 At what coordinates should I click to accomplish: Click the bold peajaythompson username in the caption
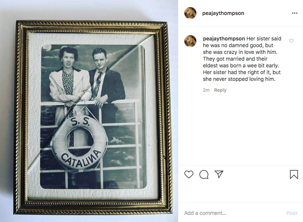tap(224, 39)
